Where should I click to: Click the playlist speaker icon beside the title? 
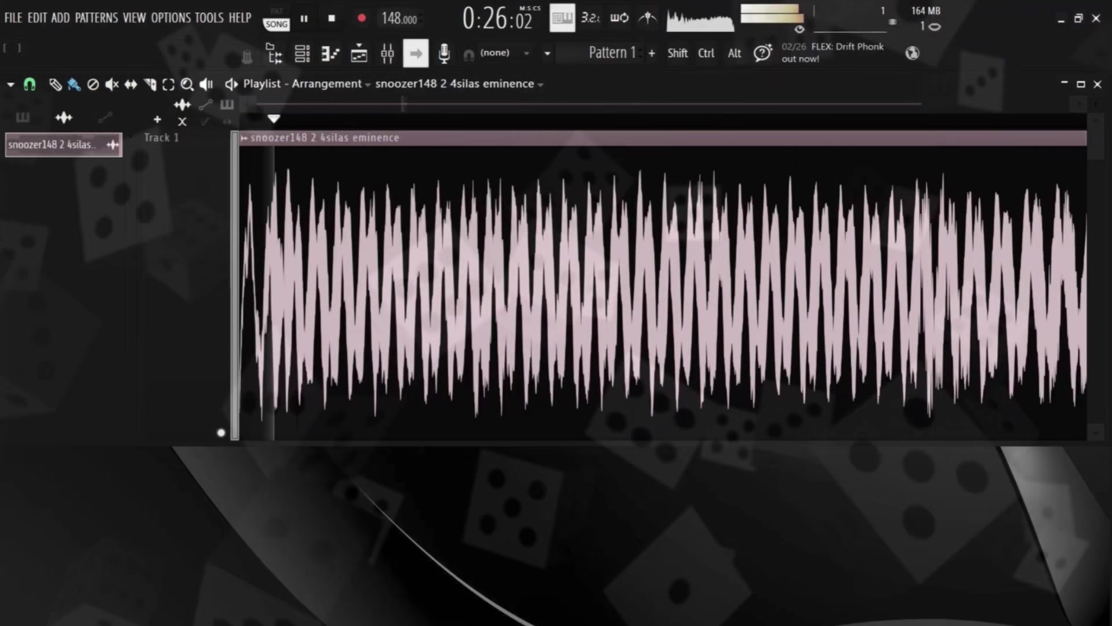coord(231,85)
